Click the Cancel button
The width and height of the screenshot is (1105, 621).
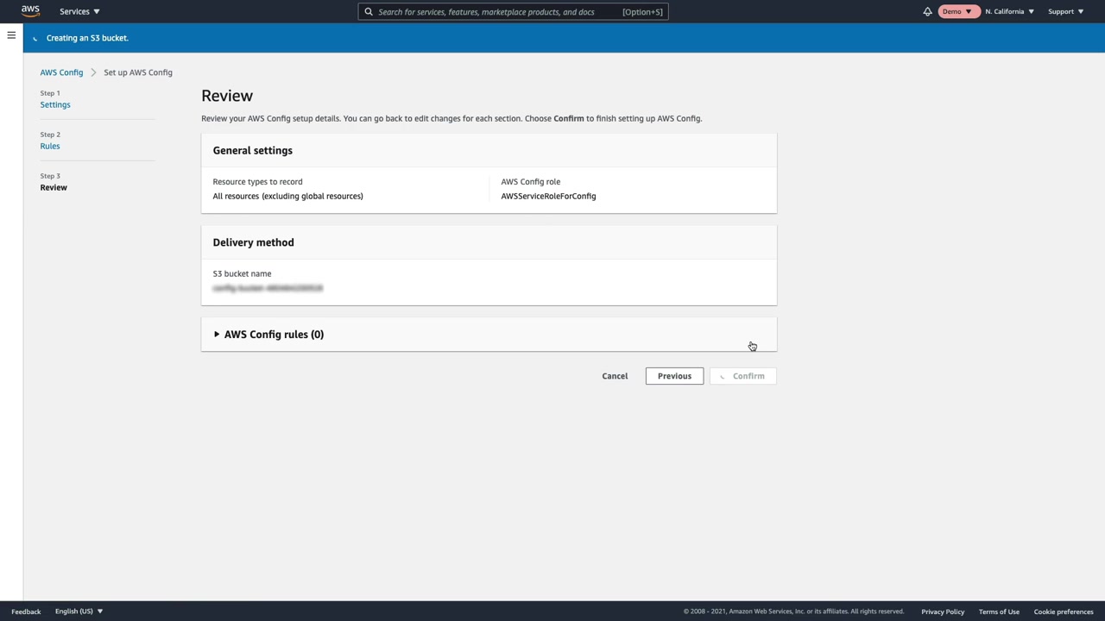[x=615, y=376]
